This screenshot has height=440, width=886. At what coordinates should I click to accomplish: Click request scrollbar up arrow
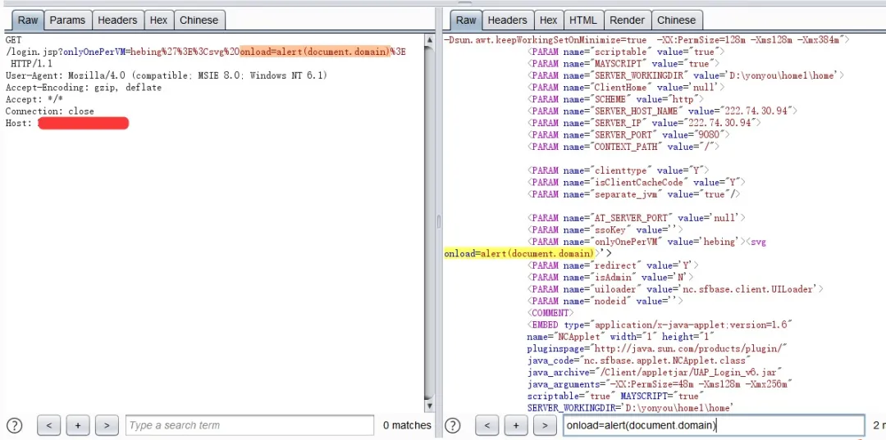click(430, 40)
